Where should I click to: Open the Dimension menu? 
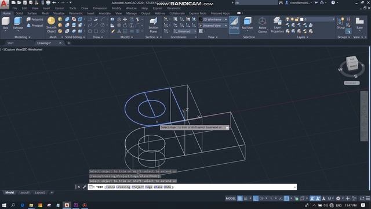(100, 8)
